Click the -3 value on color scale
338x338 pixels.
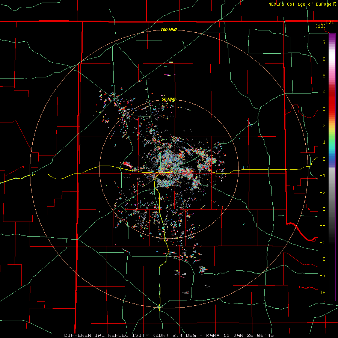click(x=323, y=209)
